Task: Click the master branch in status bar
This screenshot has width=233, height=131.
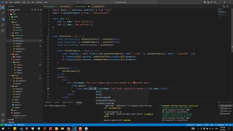Action: (9, 125)
